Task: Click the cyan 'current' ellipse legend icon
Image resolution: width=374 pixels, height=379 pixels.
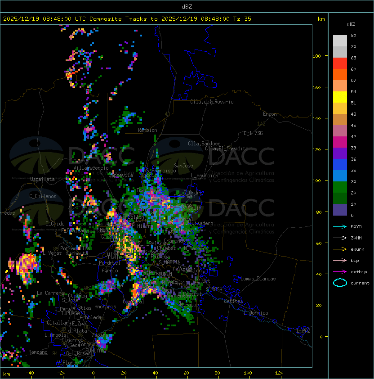Action: tap(340, 283)
